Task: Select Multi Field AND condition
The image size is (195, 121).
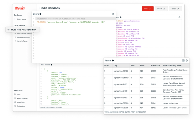Action: pyautogui.click(x=23, y=30)
